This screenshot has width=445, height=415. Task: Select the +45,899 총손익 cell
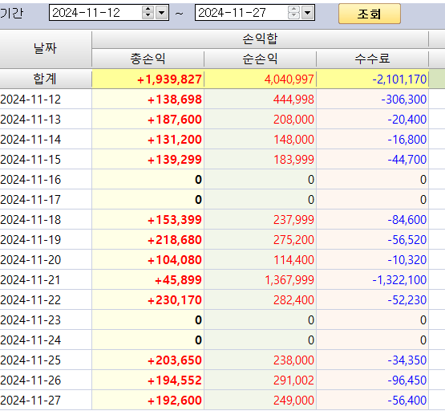pos(148,280)
